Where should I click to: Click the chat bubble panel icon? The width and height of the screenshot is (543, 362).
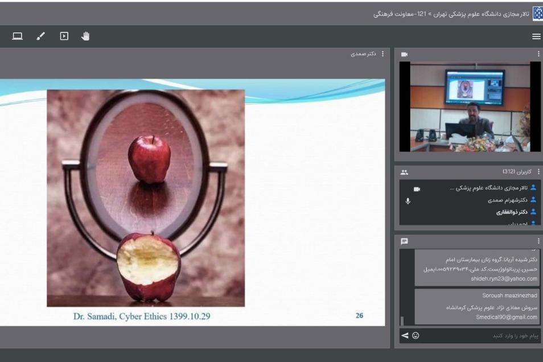tap(404, 241)
